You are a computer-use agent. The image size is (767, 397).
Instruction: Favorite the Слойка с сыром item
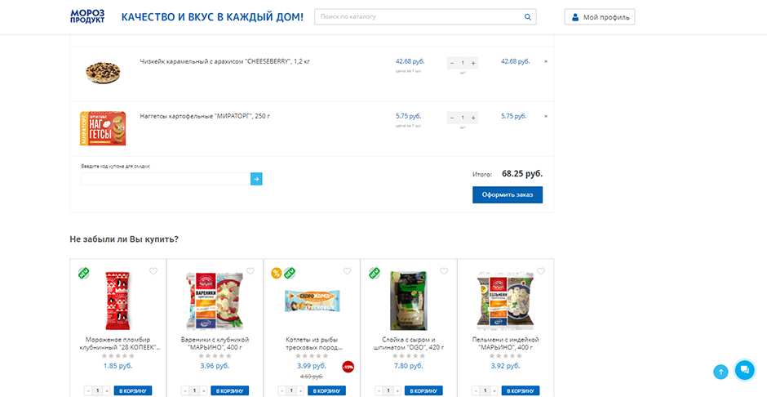(x=444, y=271)
